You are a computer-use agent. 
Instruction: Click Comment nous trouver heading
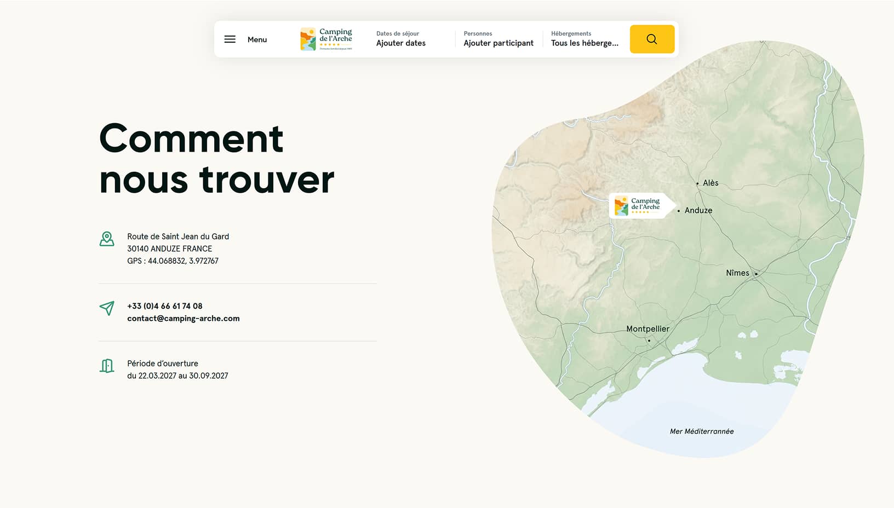click(217, 159)
